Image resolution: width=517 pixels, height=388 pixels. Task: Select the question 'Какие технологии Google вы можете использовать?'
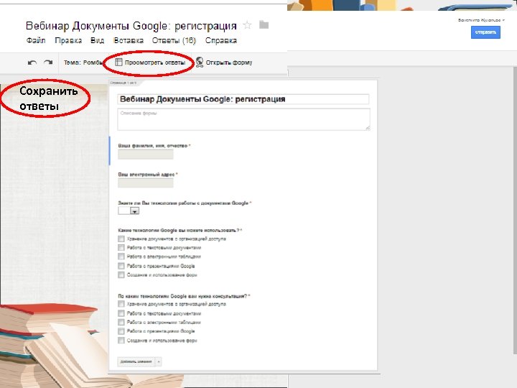click(178, 231)
